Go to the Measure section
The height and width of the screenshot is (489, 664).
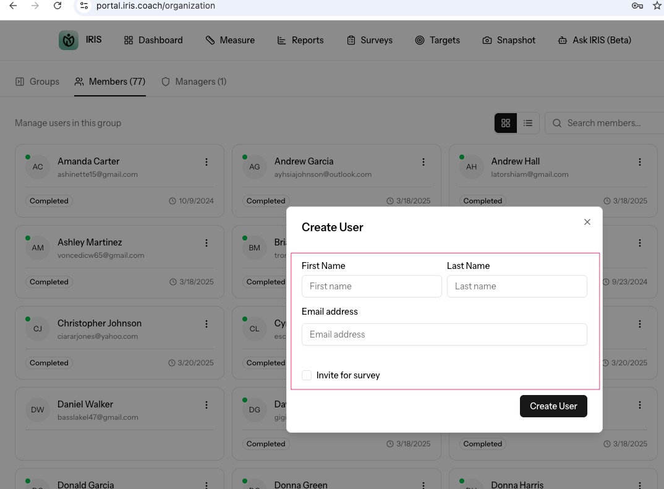pos(230,40)
